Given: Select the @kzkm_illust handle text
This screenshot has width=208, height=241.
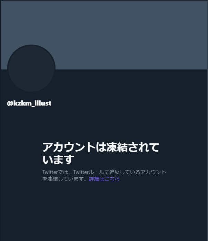Looking at the screenshot, I should [x=29, y=103].
